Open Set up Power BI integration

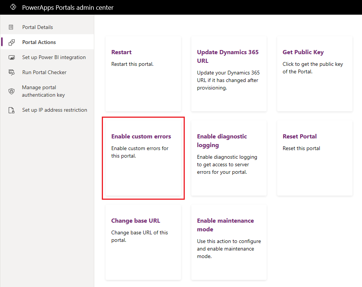point(47,57)
